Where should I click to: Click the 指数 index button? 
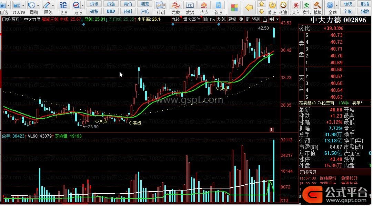coord(365,11)
